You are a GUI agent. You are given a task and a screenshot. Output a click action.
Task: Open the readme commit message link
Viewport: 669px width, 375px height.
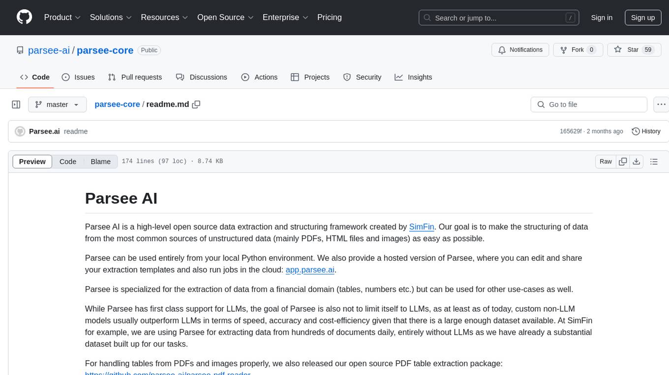[76, 132]
